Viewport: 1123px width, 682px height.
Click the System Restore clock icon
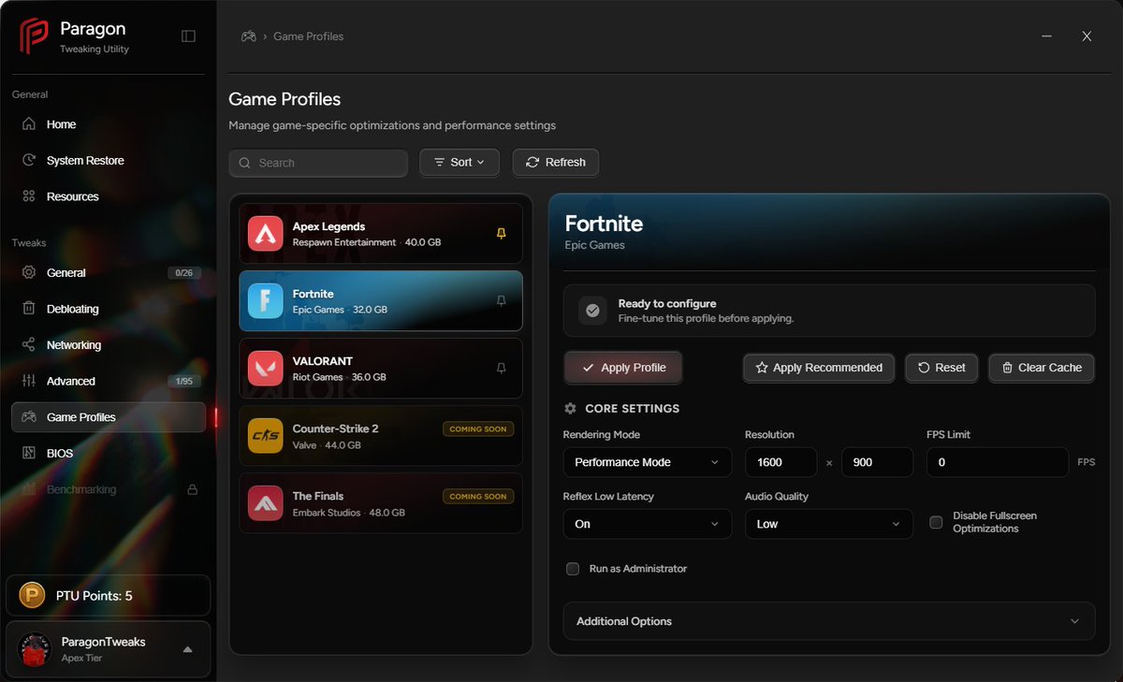coord(29,161)
